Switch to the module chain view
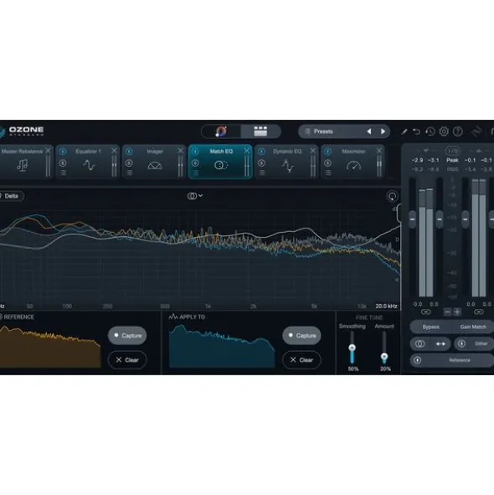494x495 pixels. pyautogui.click(x=260, y=131)
